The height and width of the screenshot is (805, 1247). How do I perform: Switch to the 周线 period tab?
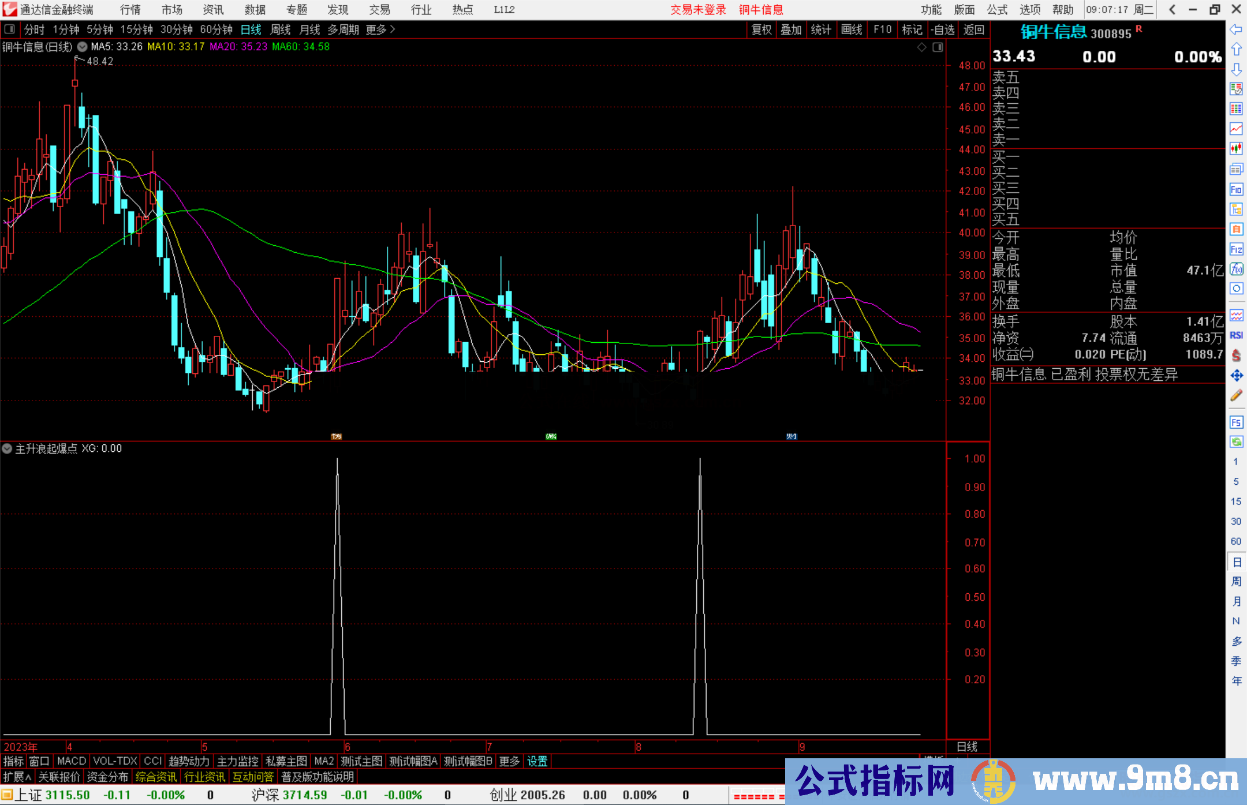click(x=281, y=29)
